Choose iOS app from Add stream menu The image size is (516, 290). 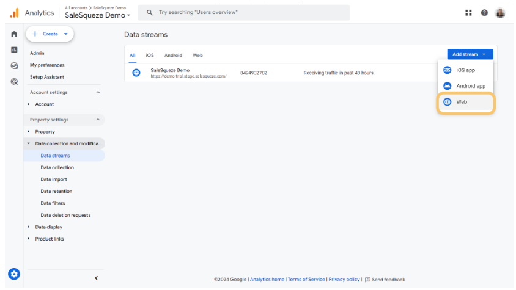[466, 70]
